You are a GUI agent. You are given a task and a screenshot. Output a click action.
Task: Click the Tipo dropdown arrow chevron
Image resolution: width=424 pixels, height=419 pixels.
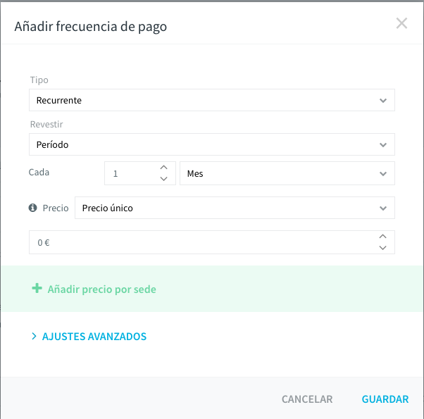click(383, 101)
